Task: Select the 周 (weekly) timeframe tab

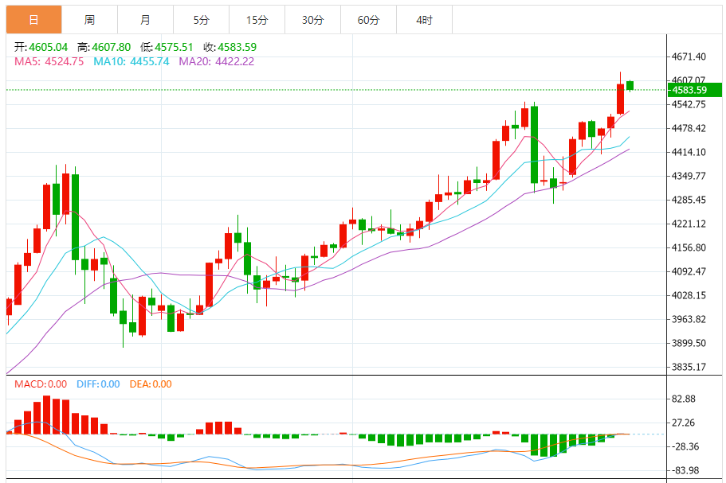Action: [89, 20]
